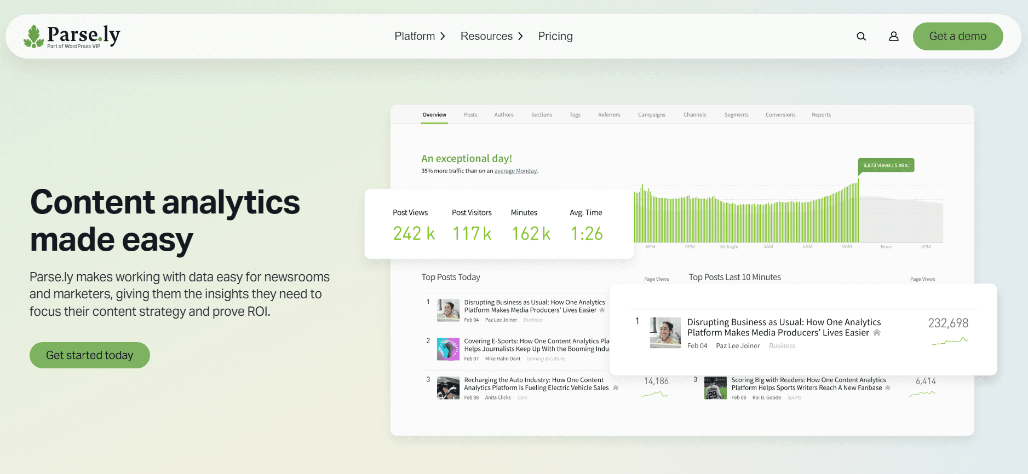Click sparkline under 232,698 page views
This screenshot has height=474, width=1028.
(x=949, y=342)
